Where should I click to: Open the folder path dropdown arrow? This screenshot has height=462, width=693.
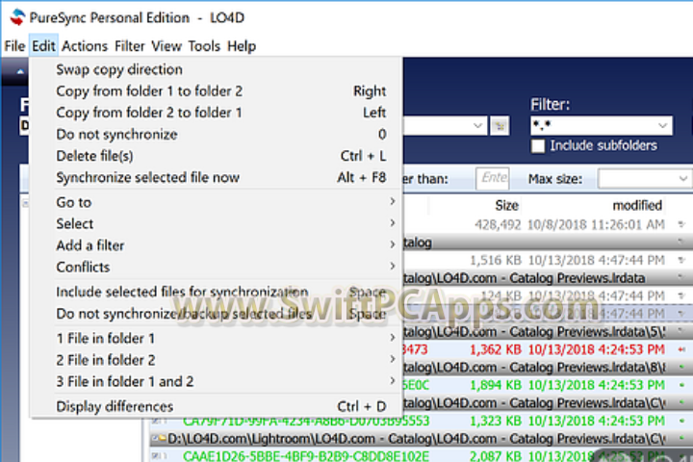[477, 126]
